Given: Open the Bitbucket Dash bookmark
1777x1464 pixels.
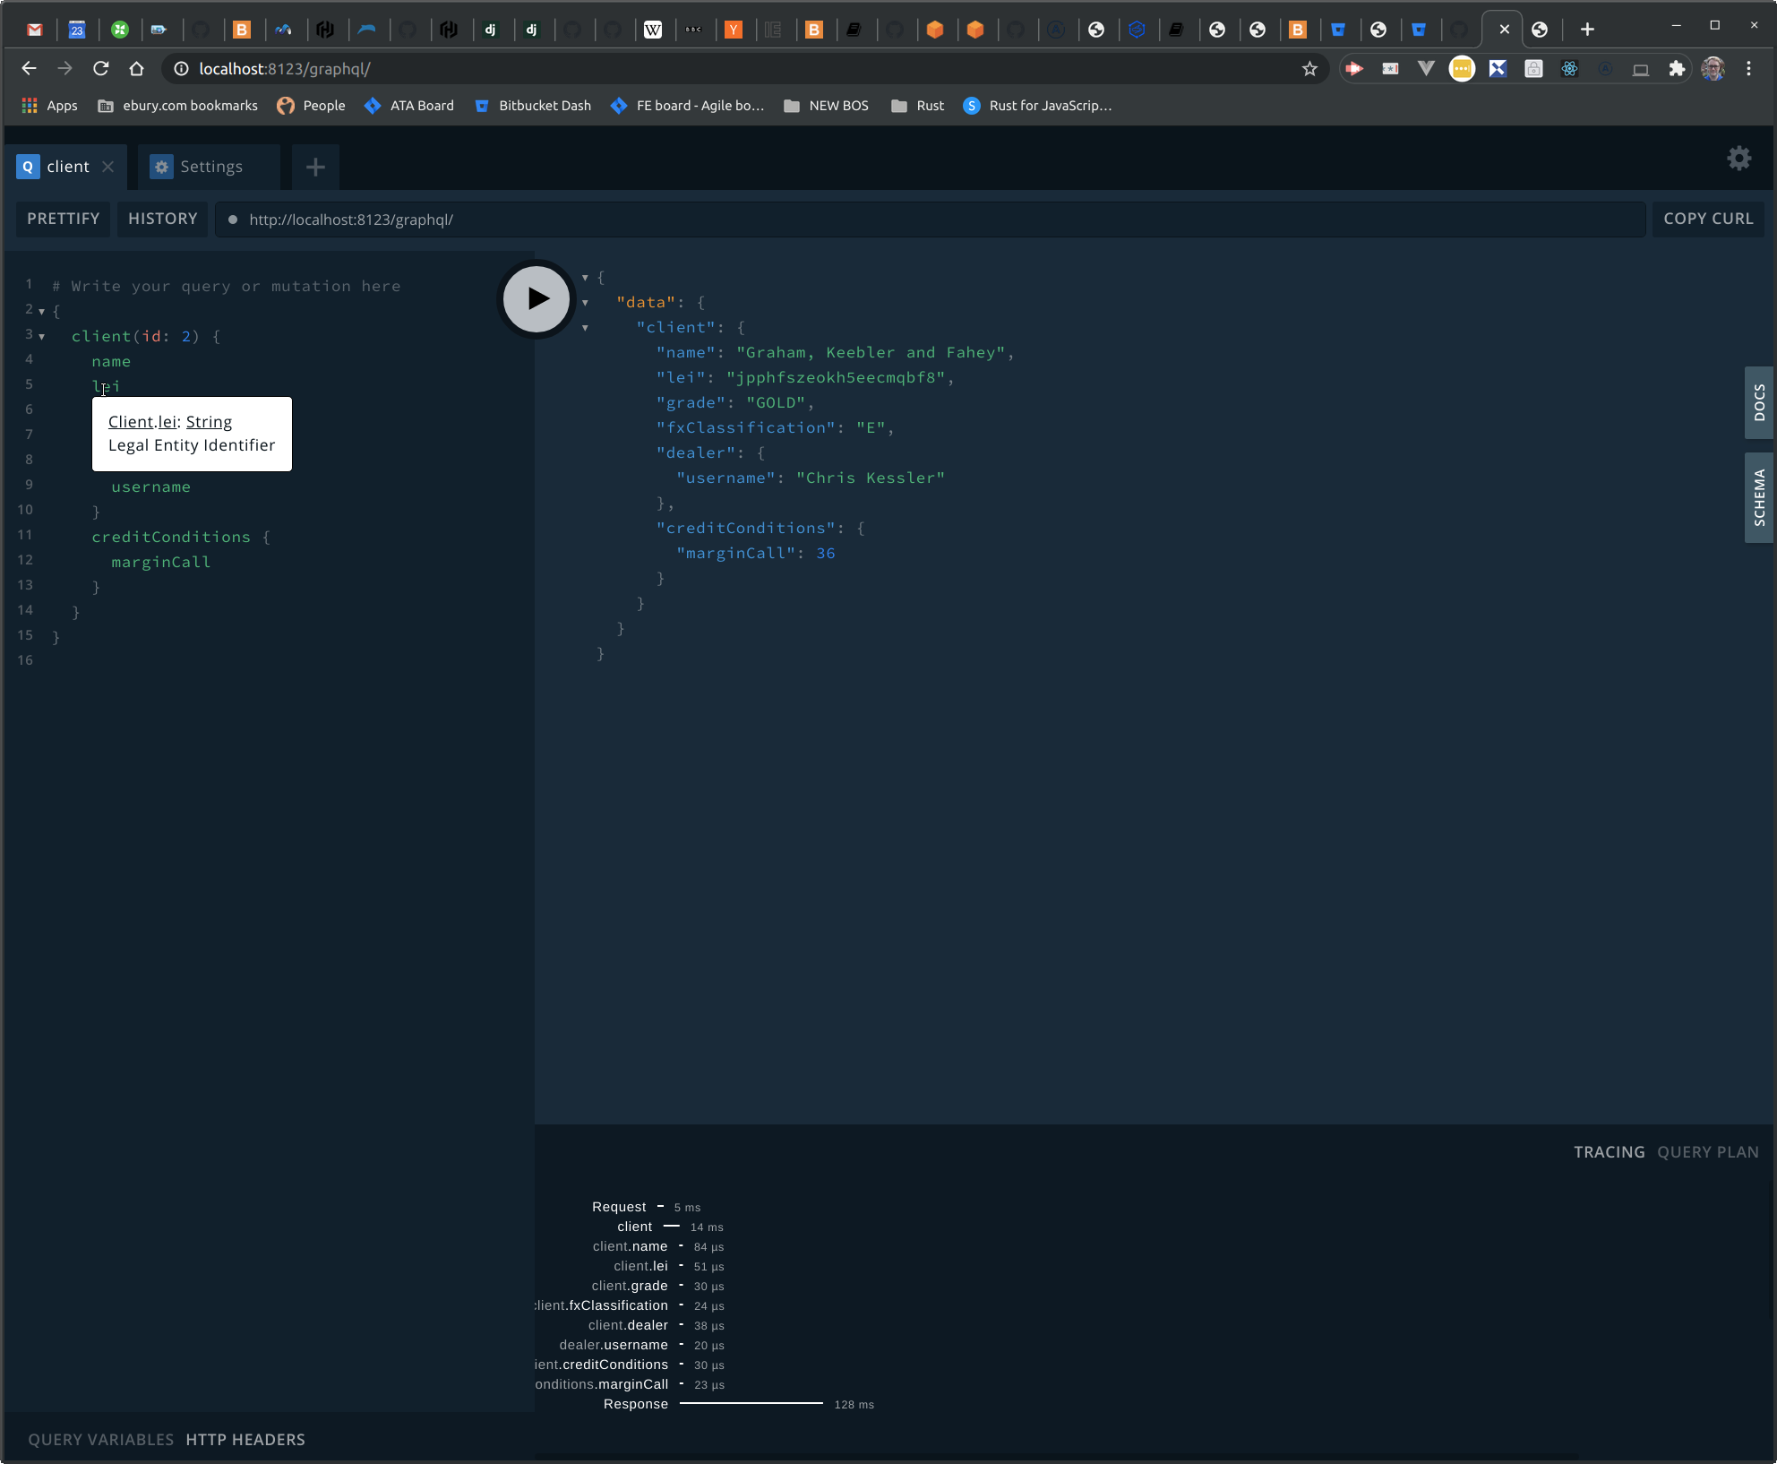Looking at the screenshot, I should click(x=532, y=106).
